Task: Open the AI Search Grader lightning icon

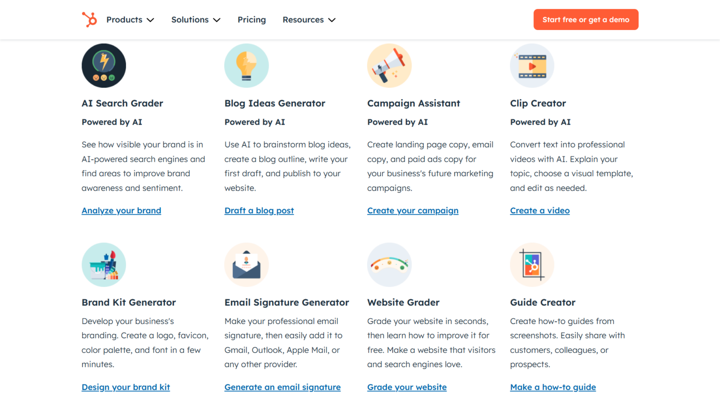Action: click(104, 66)
